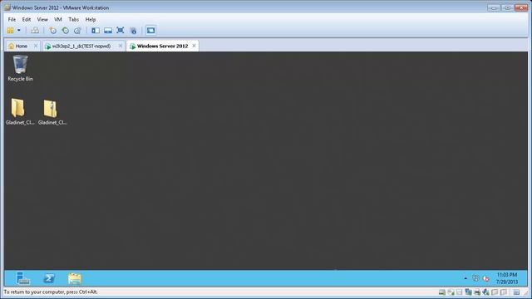Screen dimensions: 532x299
Task: Click the speaker icon in guest tray
Action: pos(485,279)
